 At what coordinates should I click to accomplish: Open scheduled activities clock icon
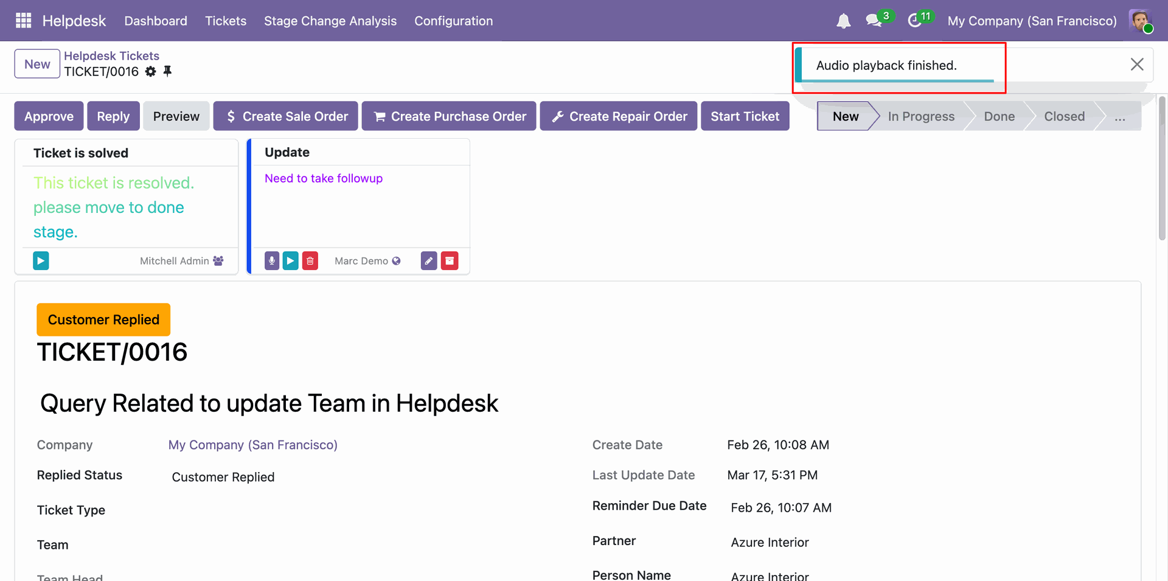(914, 21)
